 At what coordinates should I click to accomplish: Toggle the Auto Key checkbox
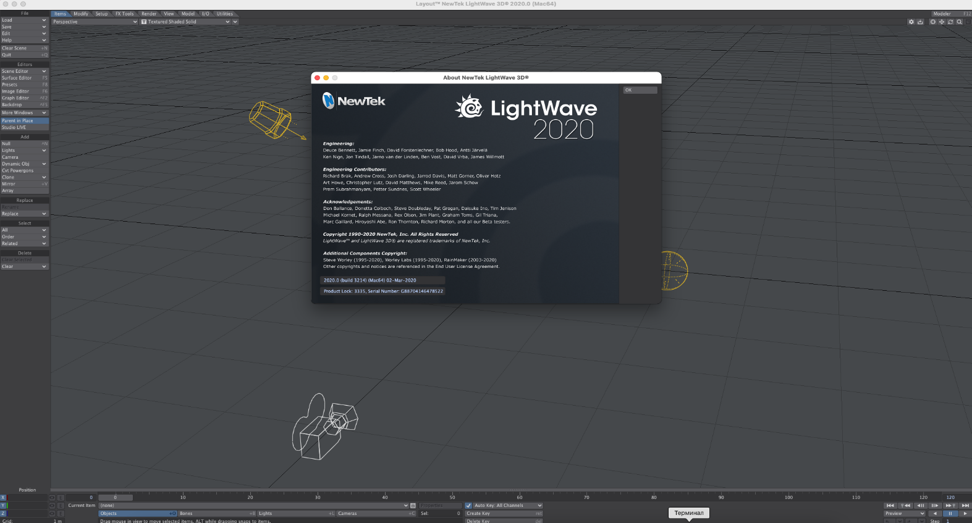coord(468,506)
